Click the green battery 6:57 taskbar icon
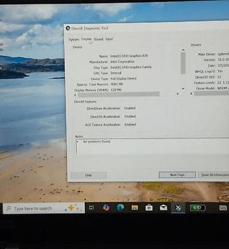The image size is (229, 249). pyautogui.click(x=197, y=207)
